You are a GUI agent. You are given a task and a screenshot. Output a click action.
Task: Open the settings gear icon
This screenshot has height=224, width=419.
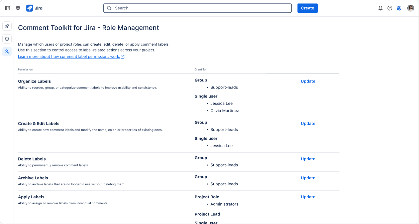tap(399, 8)
